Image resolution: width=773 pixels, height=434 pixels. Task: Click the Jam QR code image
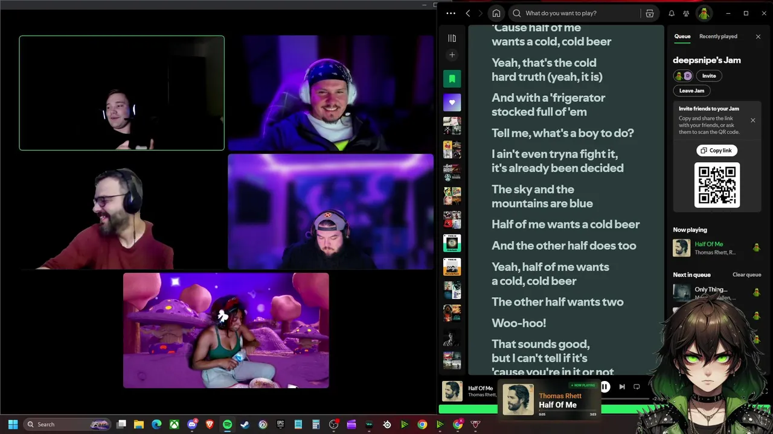(717, 185)
